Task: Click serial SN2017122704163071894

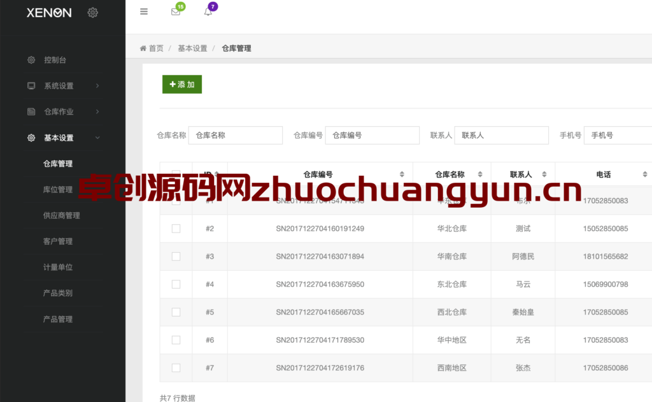Action: point(320,256)
